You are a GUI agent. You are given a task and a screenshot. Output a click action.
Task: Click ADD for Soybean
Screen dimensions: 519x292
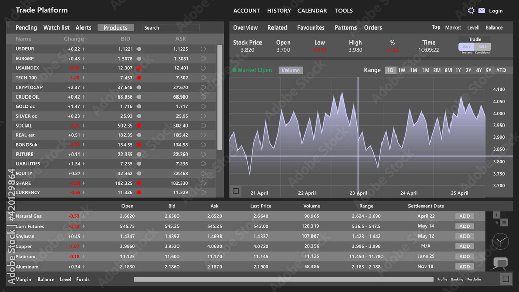point(465,236)
